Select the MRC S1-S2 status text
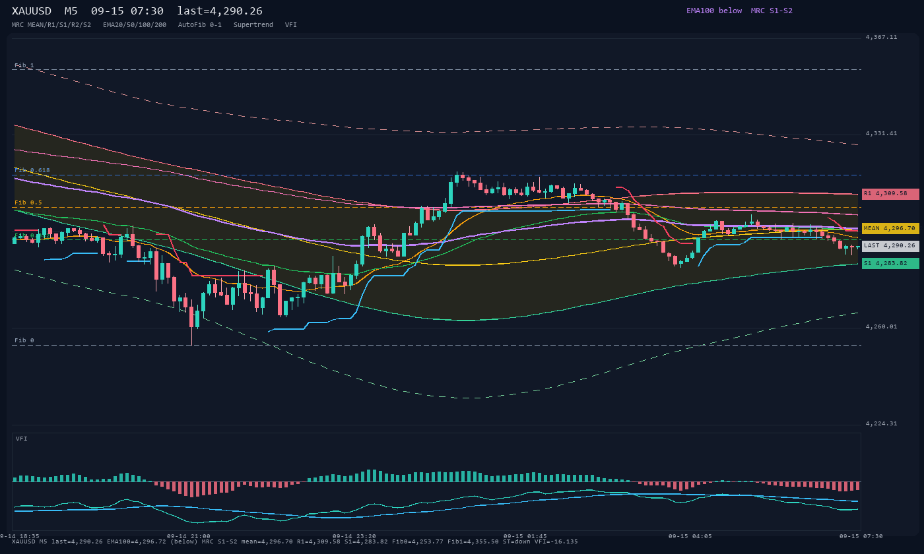924x554 pixels. pyautogui.click(x=772, y=11)
